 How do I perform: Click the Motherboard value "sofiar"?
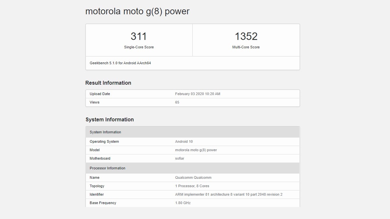(180, 159)
